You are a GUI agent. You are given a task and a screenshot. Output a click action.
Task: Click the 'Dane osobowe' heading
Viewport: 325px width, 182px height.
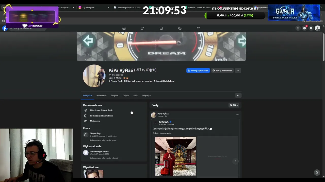coord(92,105)
